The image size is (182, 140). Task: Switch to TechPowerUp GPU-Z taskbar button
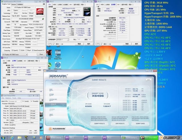130,137
